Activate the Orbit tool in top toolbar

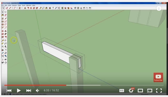[50, 8]
